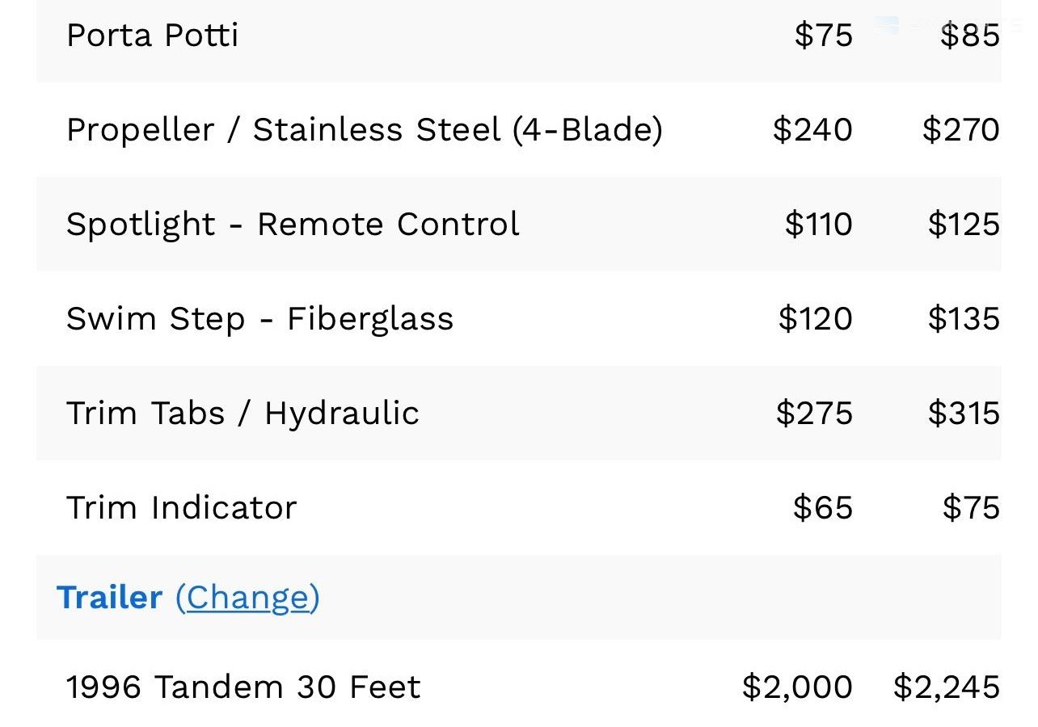Click the $2,245 trailer price
This screenshot has height=727, width=1038.
pyautogui.click(x=947, y=687)
